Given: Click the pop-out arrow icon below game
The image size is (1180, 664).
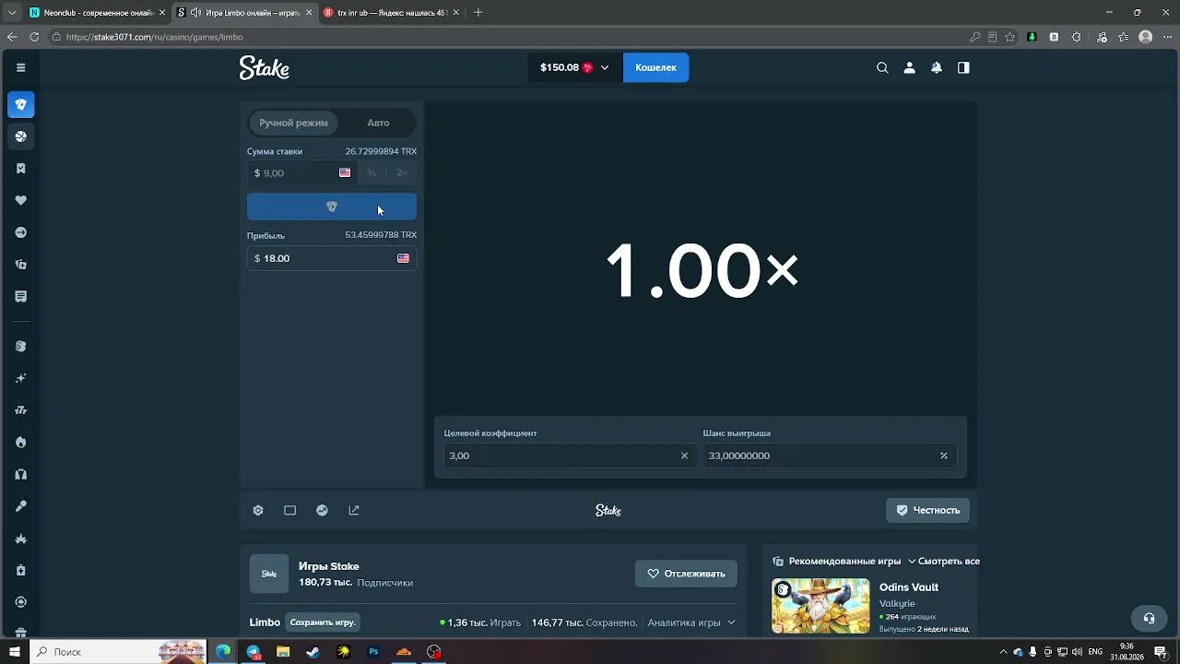Looking at the screenshot, I should pyautogui.click(x=354, y=510).
